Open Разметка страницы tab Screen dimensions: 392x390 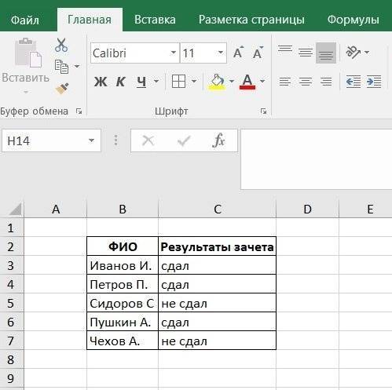(x=251, y=20)
